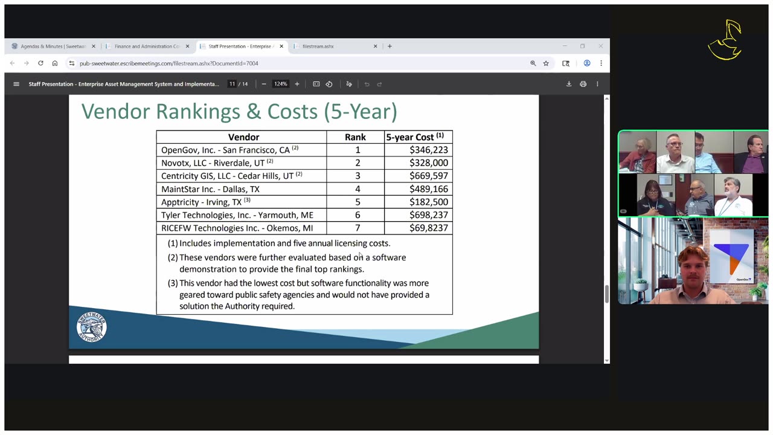The width and height of the screenshot is (773, 435).
Task: Open PDF viewer more actions menu
Action: (x=597, y=84)
